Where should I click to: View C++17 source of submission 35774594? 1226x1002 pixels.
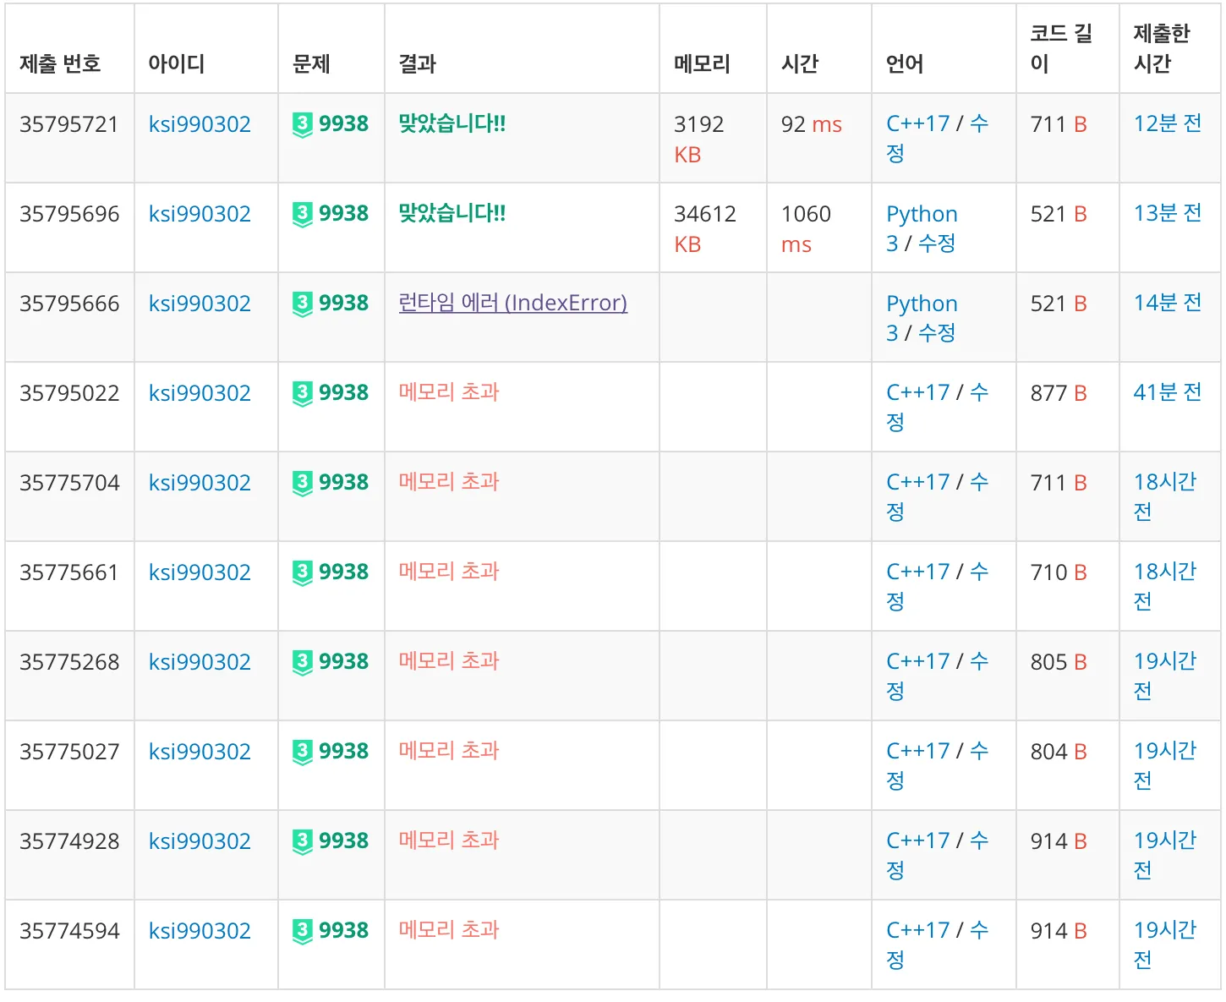click(917, 931)
